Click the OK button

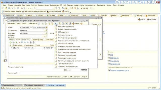coord(71,77)
